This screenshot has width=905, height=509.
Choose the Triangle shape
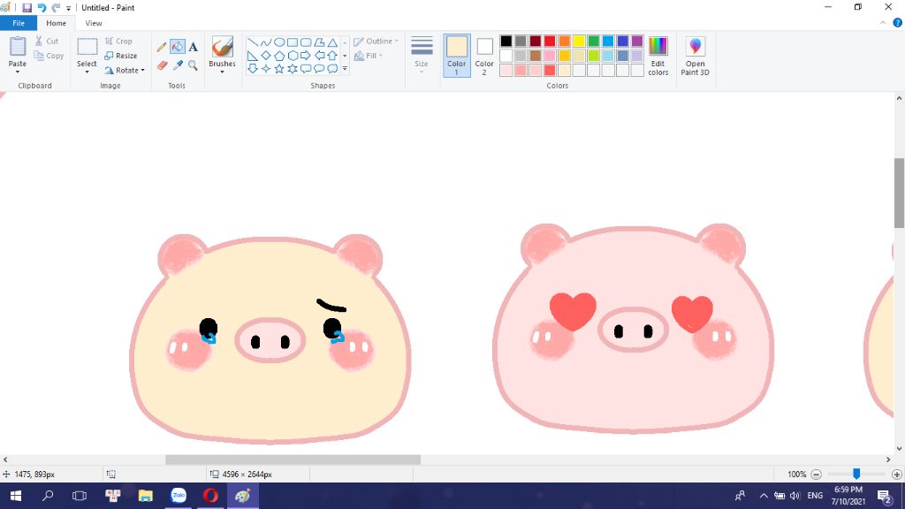[333, 42]
